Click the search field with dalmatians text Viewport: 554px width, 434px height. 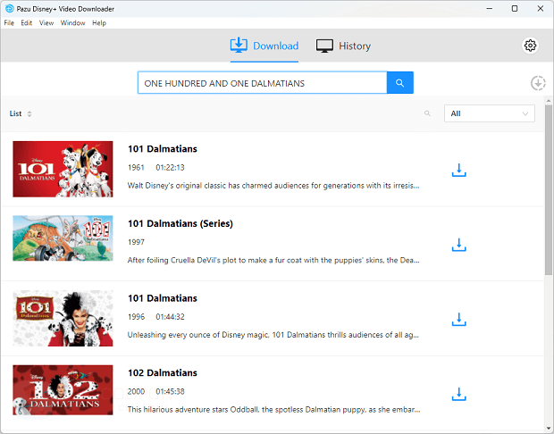tap(262, 83)
